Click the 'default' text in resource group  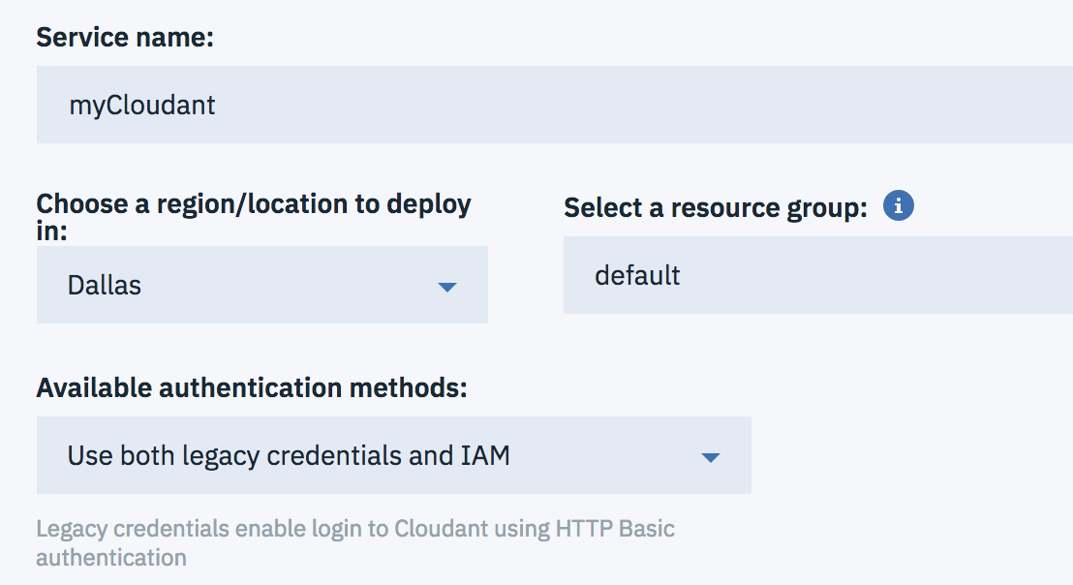click(637, 276)
